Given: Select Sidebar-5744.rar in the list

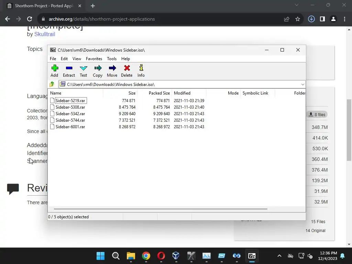Looking at the screenshot, I should (x=70, y=120).
